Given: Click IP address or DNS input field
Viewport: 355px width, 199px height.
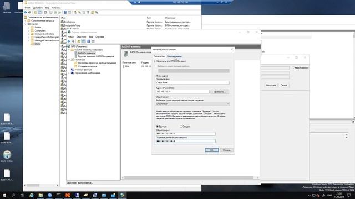Looking at the screenshot, I should tap(182, 92).
